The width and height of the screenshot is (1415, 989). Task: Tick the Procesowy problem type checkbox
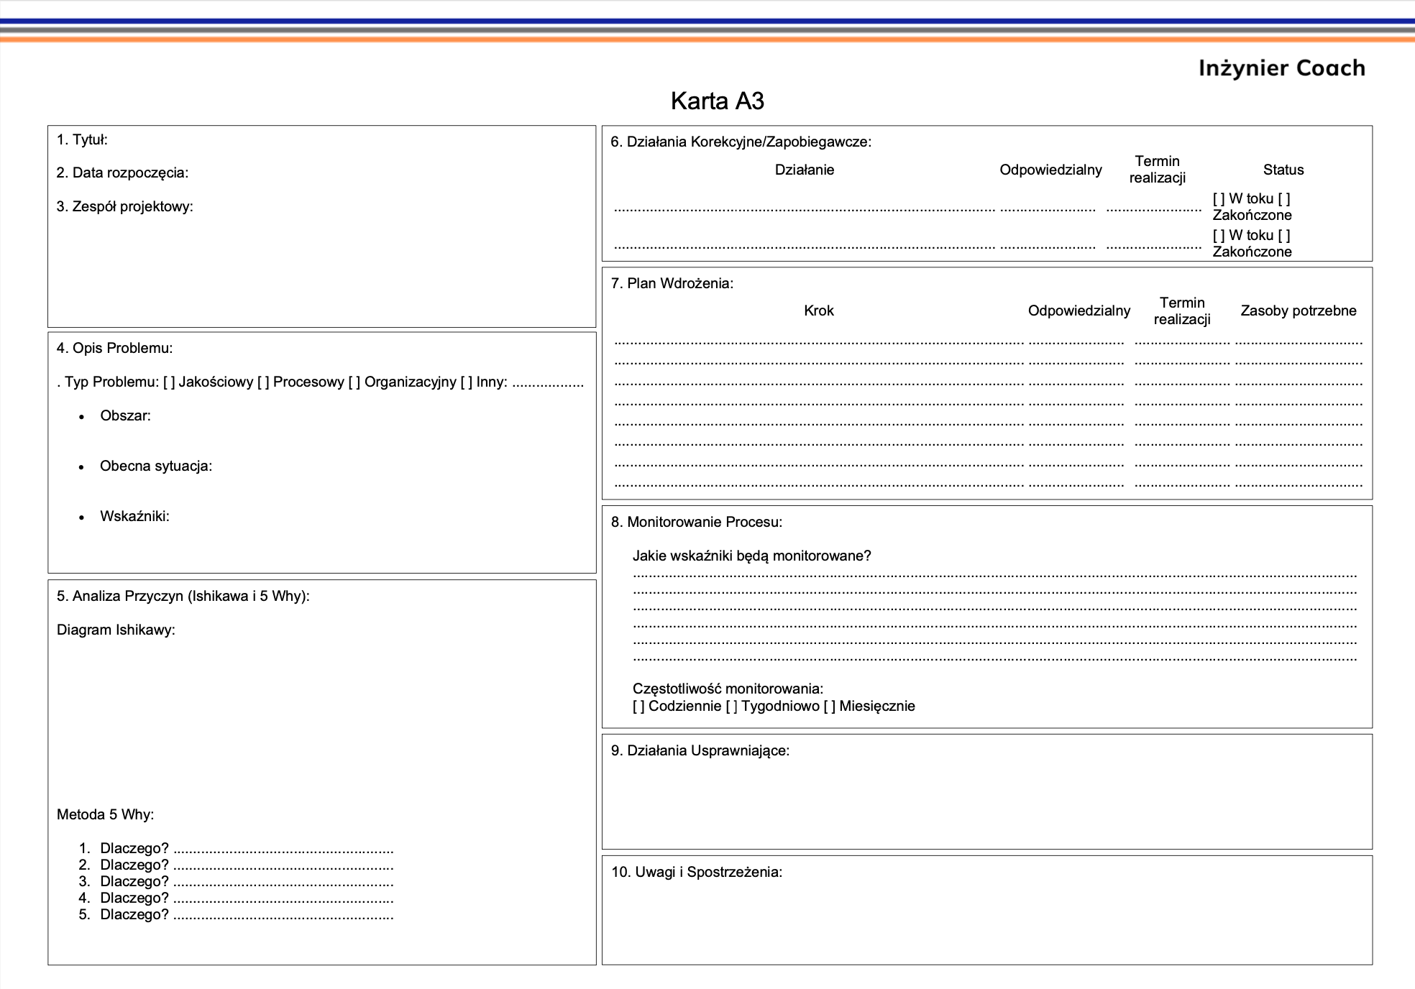[x=263, y=382]
